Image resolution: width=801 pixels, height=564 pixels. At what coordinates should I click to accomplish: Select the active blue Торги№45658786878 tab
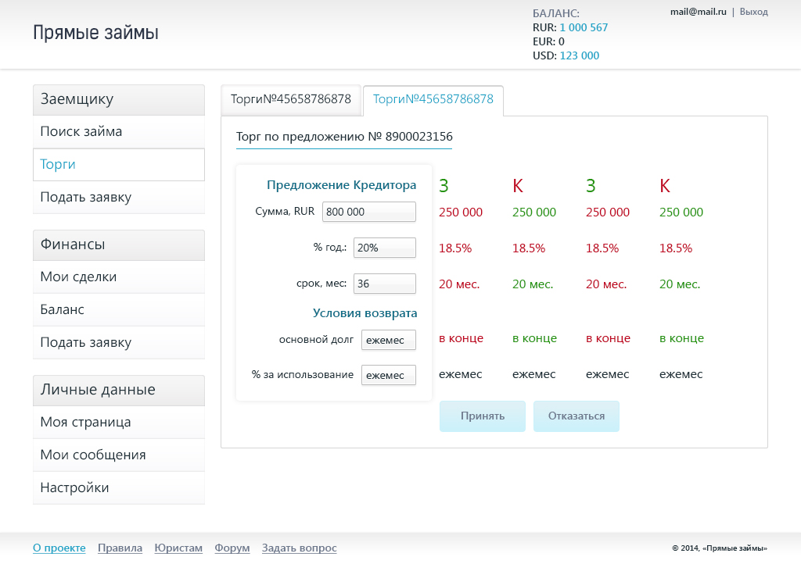(433, 99)
